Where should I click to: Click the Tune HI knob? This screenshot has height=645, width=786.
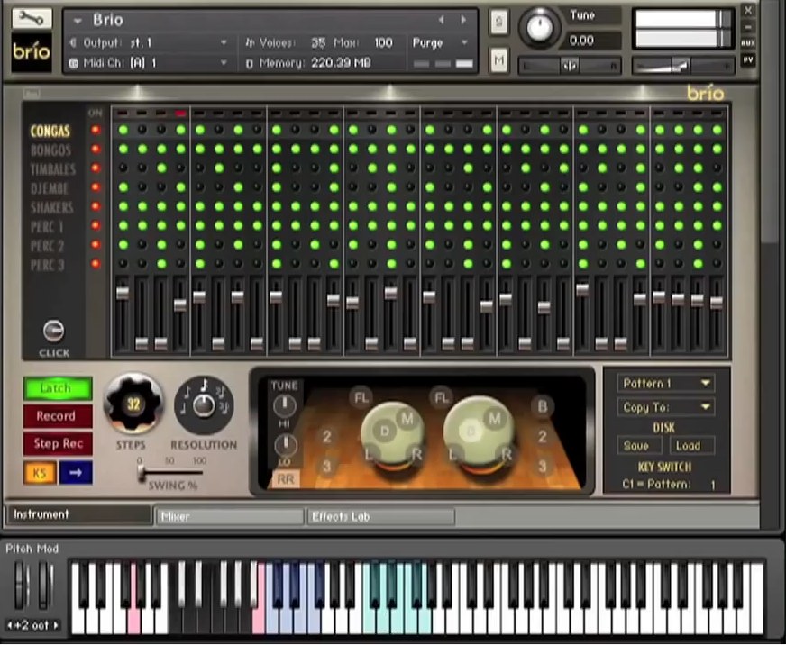pyautogui.click(x=284, y=406)
